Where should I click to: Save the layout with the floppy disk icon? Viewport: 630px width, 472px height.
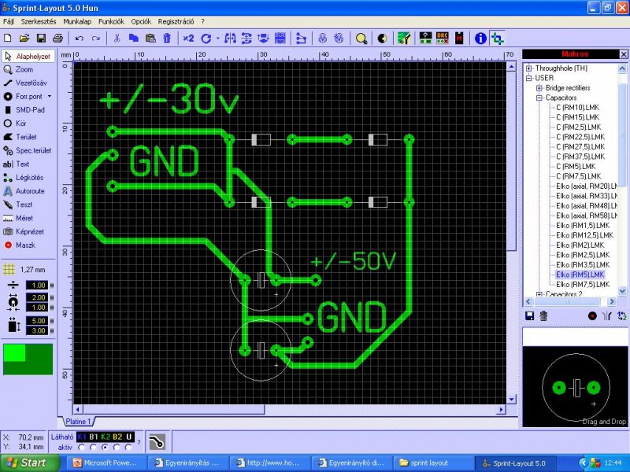point(41,39)
